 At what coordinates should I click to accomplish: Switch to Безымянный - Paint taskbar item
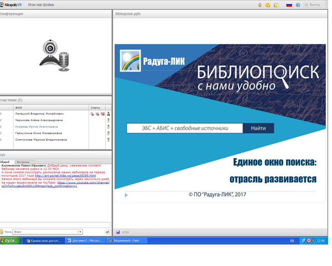[126, 241]
